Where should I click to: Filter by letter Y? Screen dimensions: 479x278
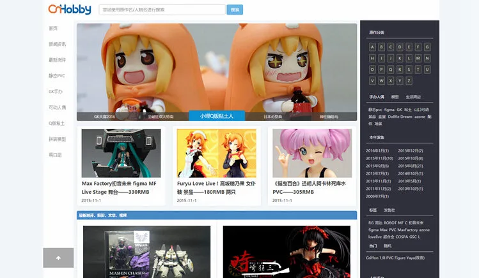(400, 81)
